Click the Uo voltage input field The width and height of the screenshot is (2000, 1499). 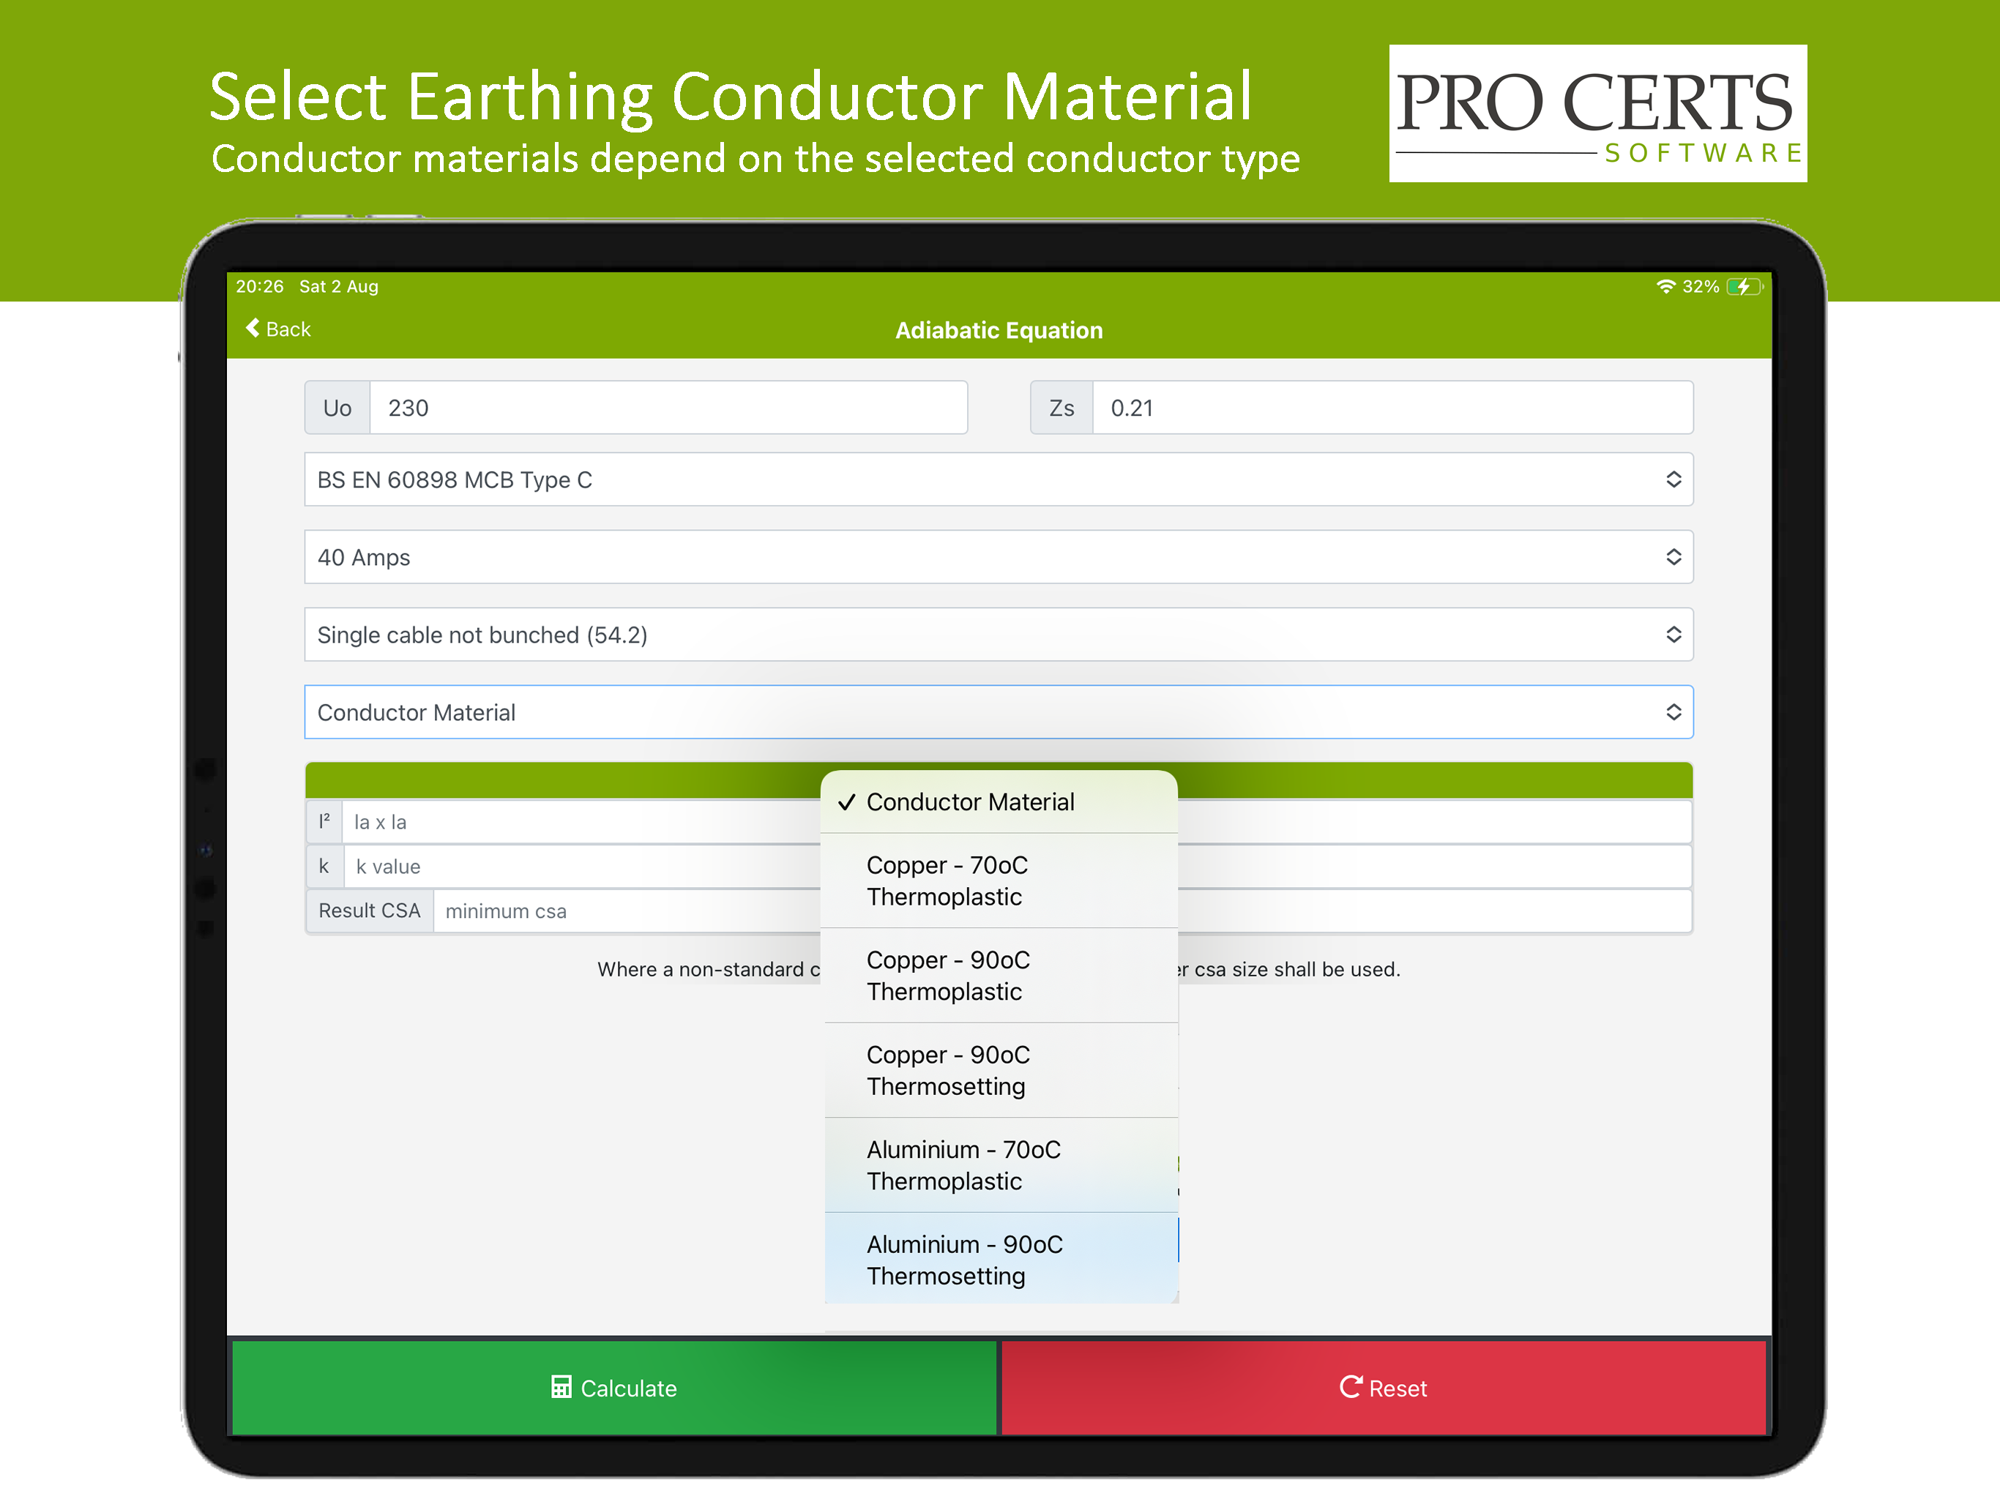(668, 408)
